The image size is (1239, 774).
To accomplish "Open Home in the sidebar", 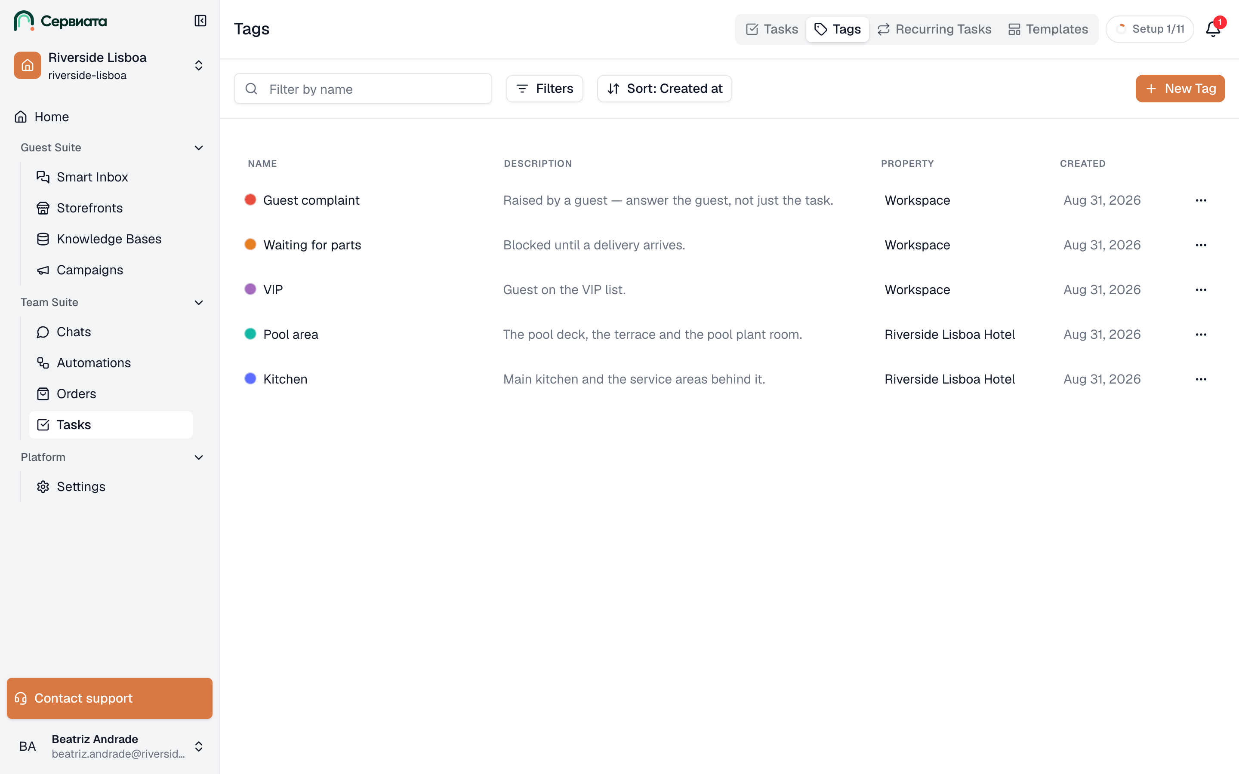I will [110, 117].
